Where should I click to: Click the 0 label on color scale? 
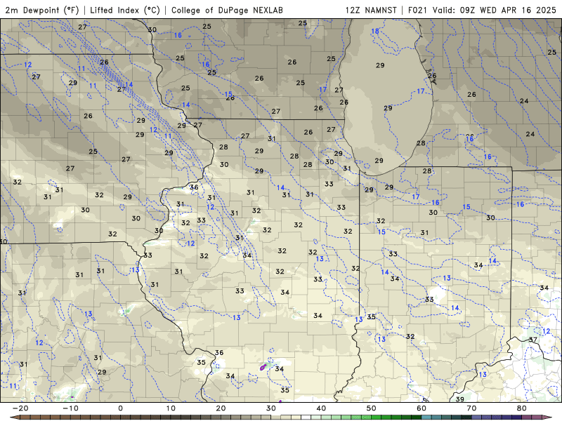click(x=120, y=408)
